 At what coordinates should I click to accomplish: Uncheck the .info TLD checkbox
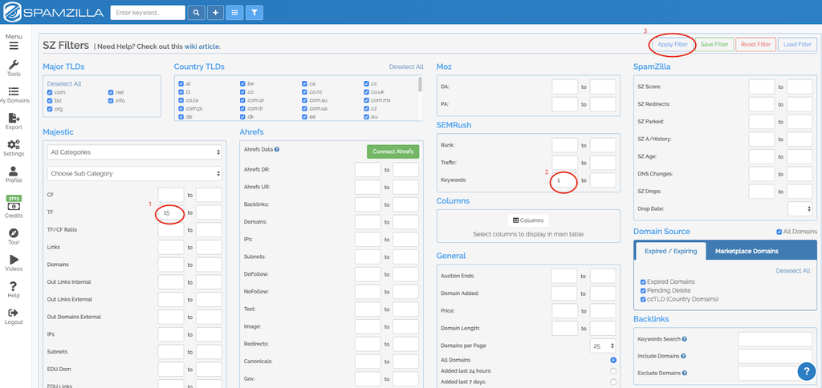[111, 100]
